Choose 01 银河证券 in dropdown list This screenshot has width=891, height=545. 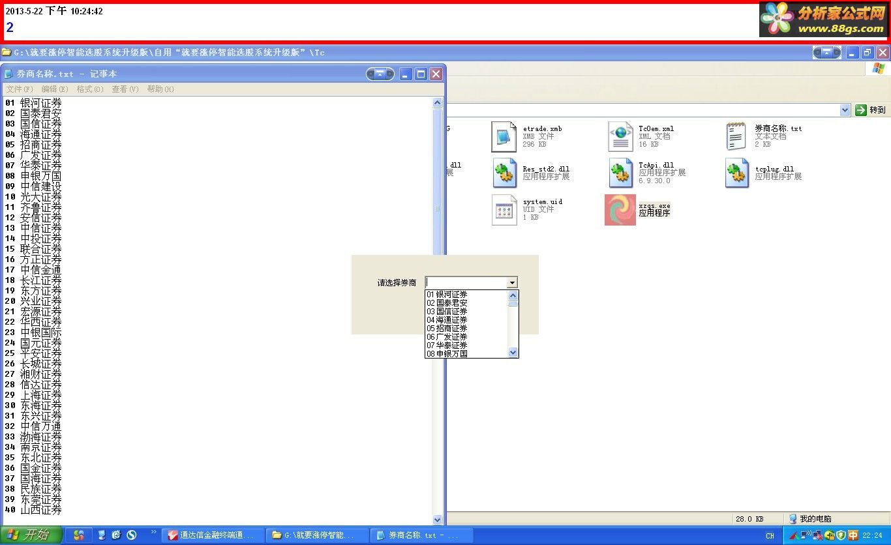click(467, 295)
